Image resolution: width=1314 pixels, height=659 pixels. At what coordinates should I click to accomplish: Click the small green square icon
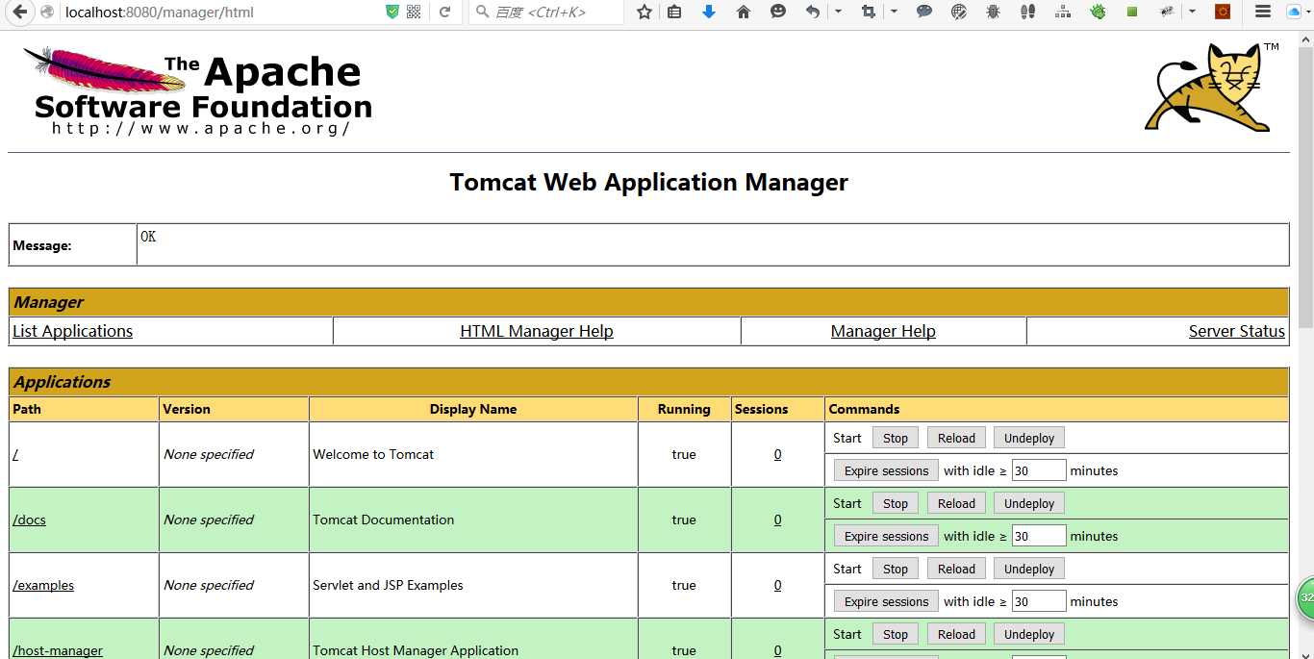tap(1132, 12)
